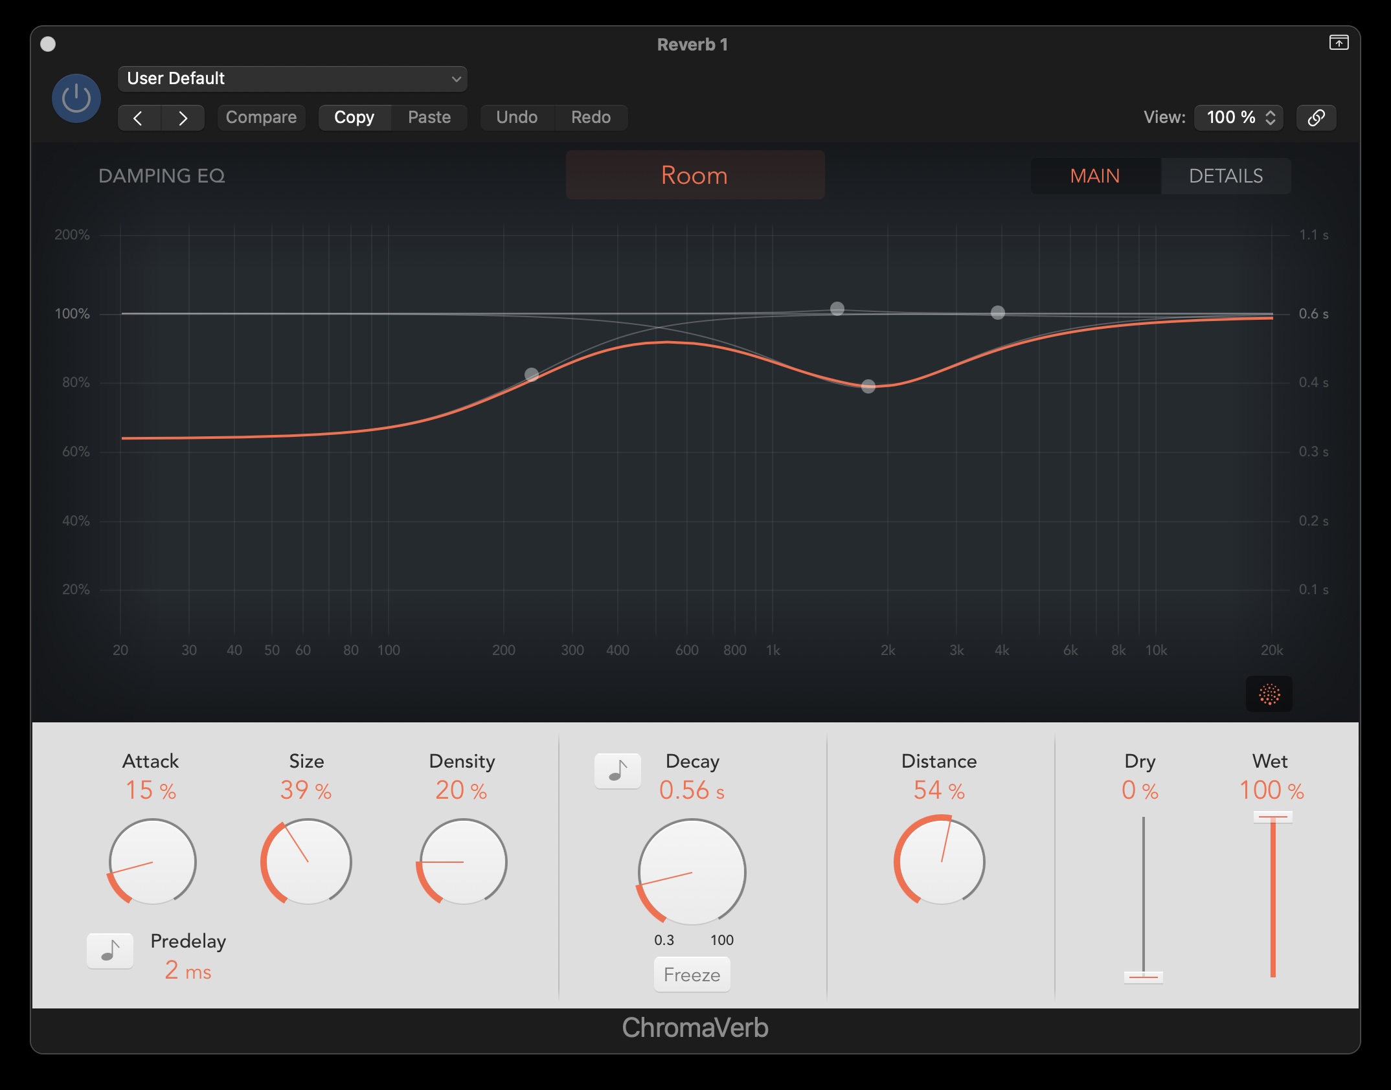Viewport: 1391px width, 1090px height.
Task: Click the previous preset arrow
Action: (139, 118)
